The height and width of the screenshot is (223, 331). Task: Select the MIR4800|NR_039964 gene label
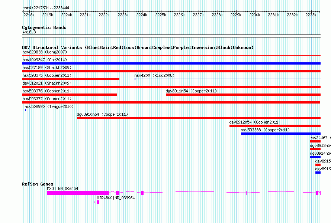pyautogui.click(x=116, y=198)
